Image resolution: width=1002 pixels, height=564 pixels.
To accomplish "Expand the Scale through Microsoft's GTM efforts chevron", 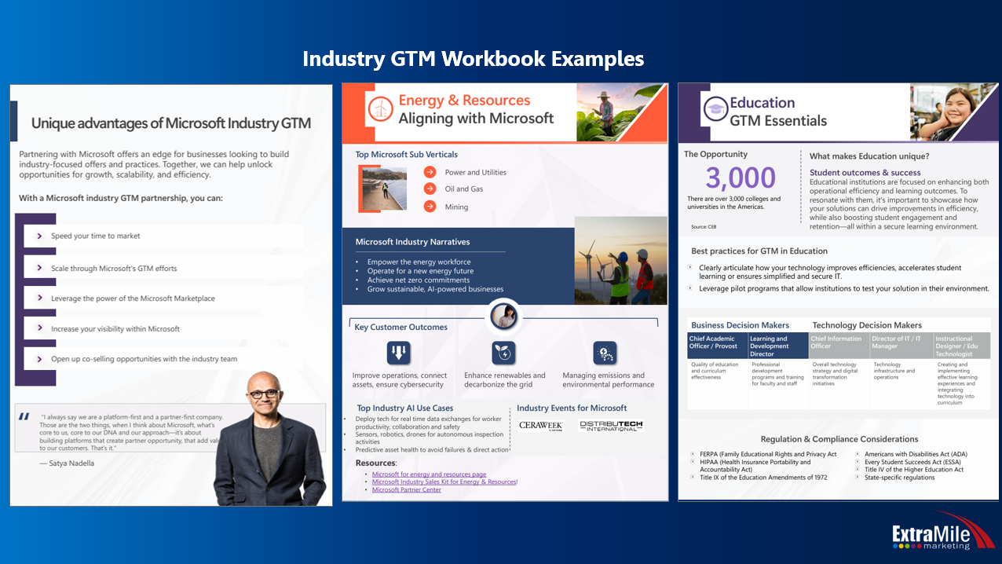I will [38, 268].
